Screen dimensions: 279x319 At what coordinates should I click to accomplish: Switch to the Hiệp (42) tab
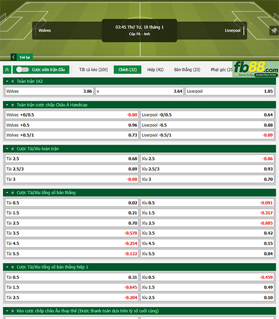click(x=156, y=69)
